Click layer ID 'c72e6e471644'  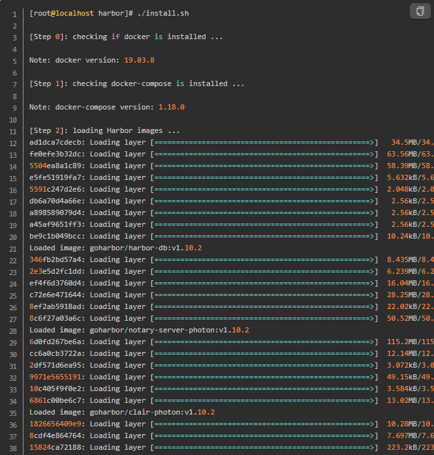[55, 295]
